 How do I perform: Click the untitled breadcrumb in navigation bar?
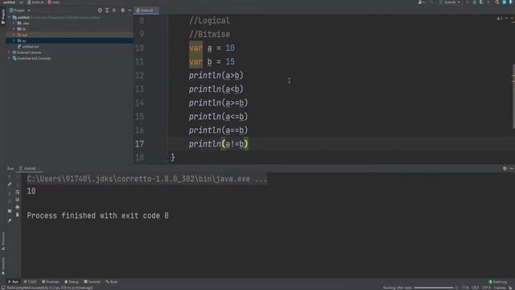9,2
